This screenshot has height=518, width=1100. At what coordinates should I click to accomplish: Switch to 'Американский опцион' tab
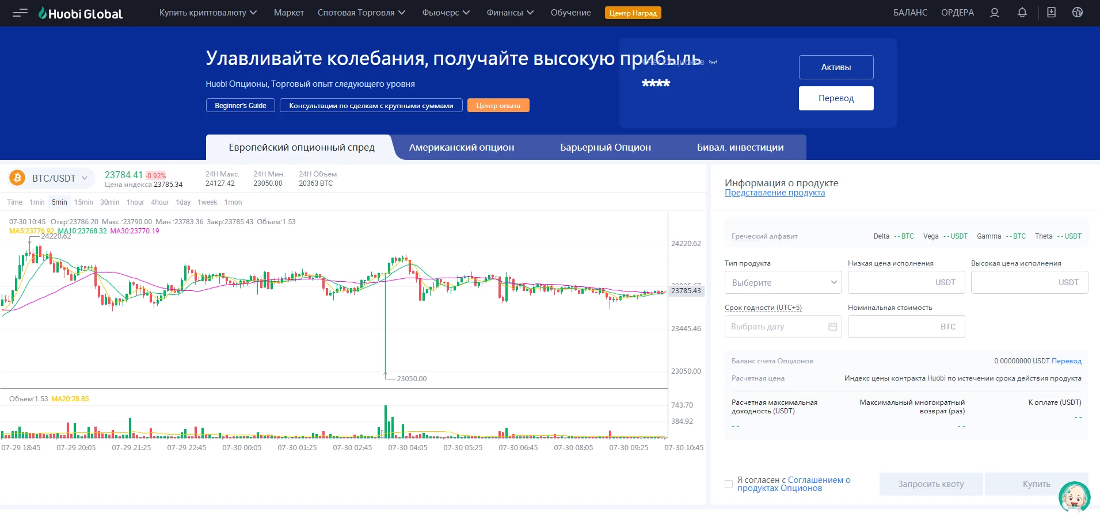tap(462, 147)
